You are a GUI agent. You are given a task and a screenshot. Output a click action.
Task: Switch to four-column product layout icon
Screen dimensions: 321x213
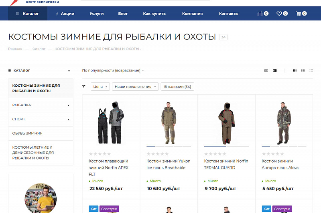275,70
